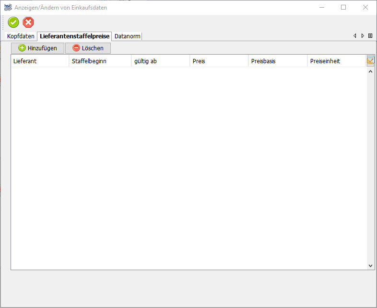
Task: Click the app icon in title bar
Action: [x=8, y=7]
